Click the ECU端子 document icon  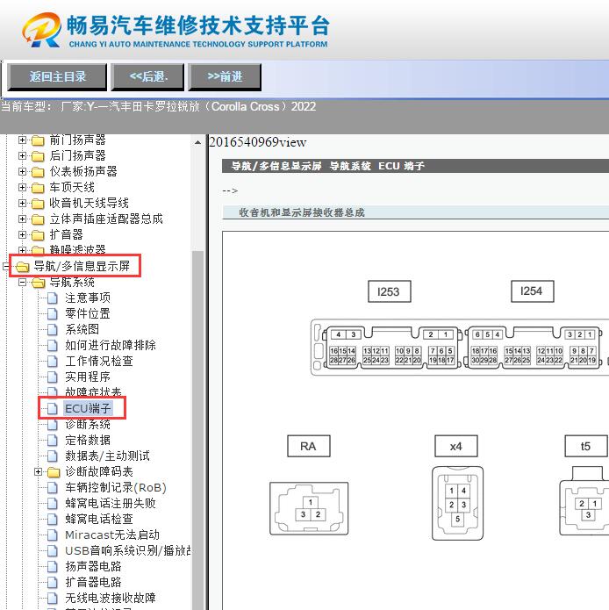(53, 409)
